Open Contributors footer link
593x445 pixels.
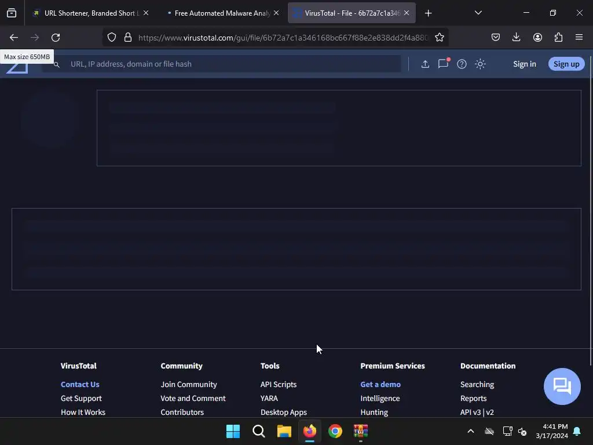coord(182,412)
